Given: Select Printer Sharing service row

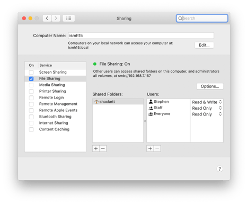Looking at the screenshot, I should point(55,91).
